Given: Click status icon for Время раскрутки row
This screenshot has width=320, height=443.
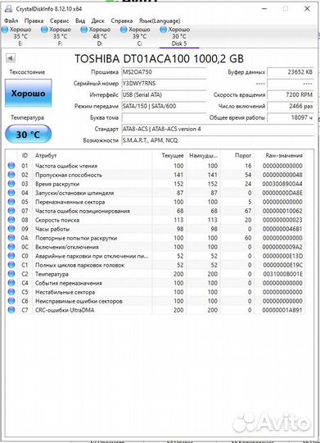Looking at the screenshot, I should coord(11,184).
